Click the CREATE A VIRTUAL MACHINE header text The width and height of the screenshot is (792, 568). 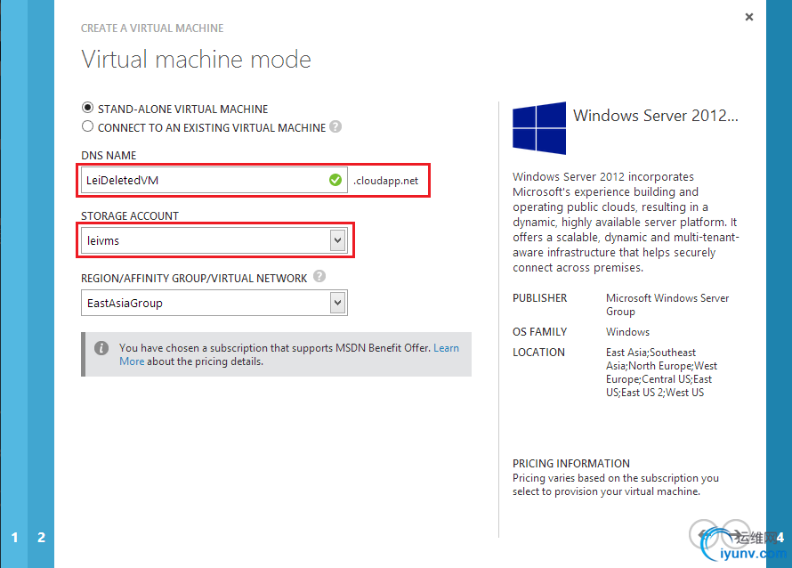[x=152, y=28]
